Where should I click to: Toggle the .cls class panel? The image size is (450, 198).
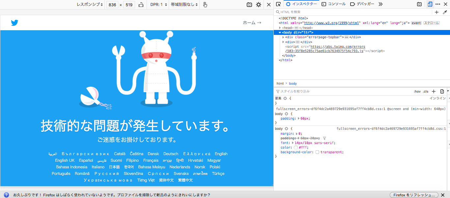click(x=426, y=91)
